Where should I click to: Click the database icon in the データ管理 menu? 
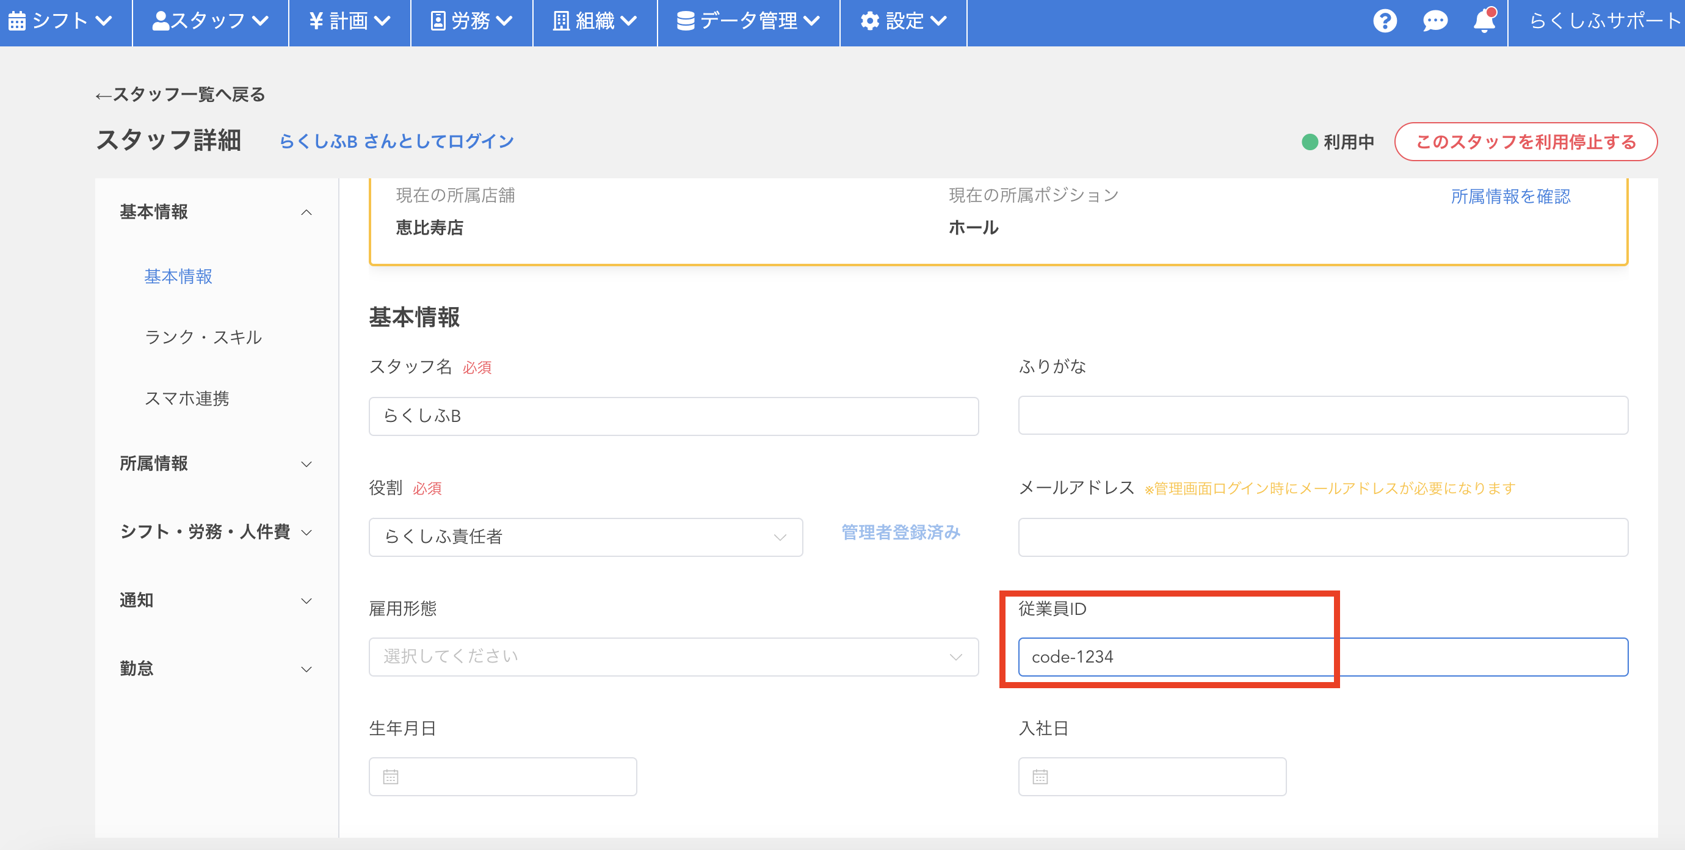[x=686, y=21]
